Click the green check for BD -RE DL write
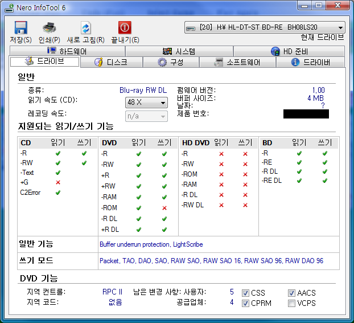 coord(325,181)
